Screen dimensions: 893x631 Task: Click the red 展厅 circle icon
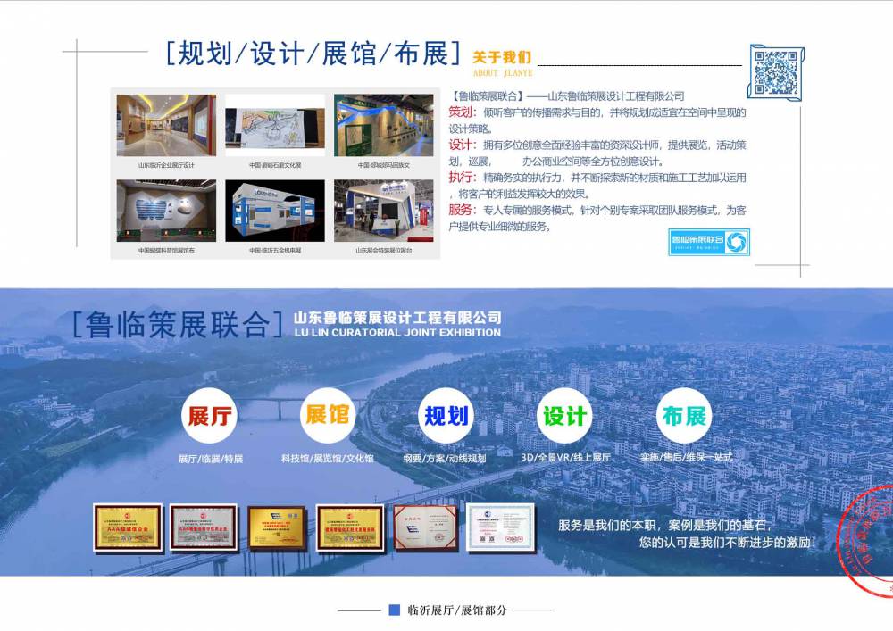(211, 416)
